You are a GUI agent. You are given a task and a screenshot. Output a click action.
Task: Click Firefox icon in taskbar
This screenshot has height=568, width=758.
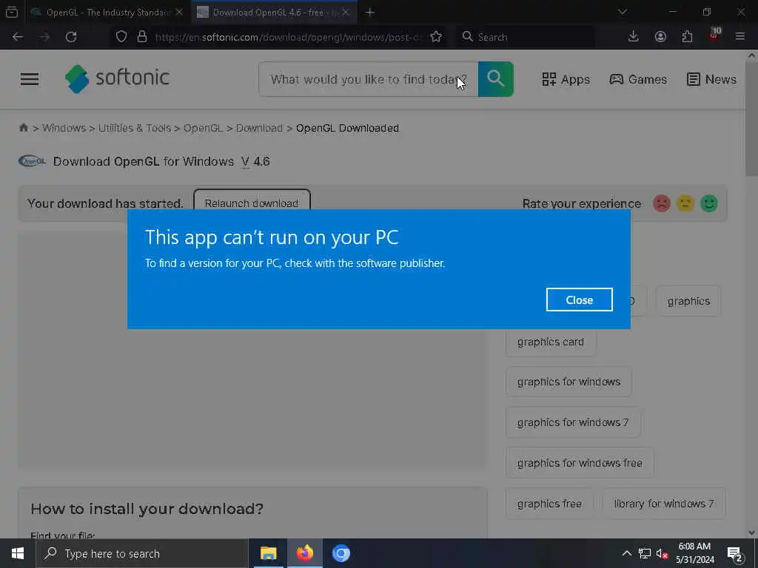tap(304, 553)
